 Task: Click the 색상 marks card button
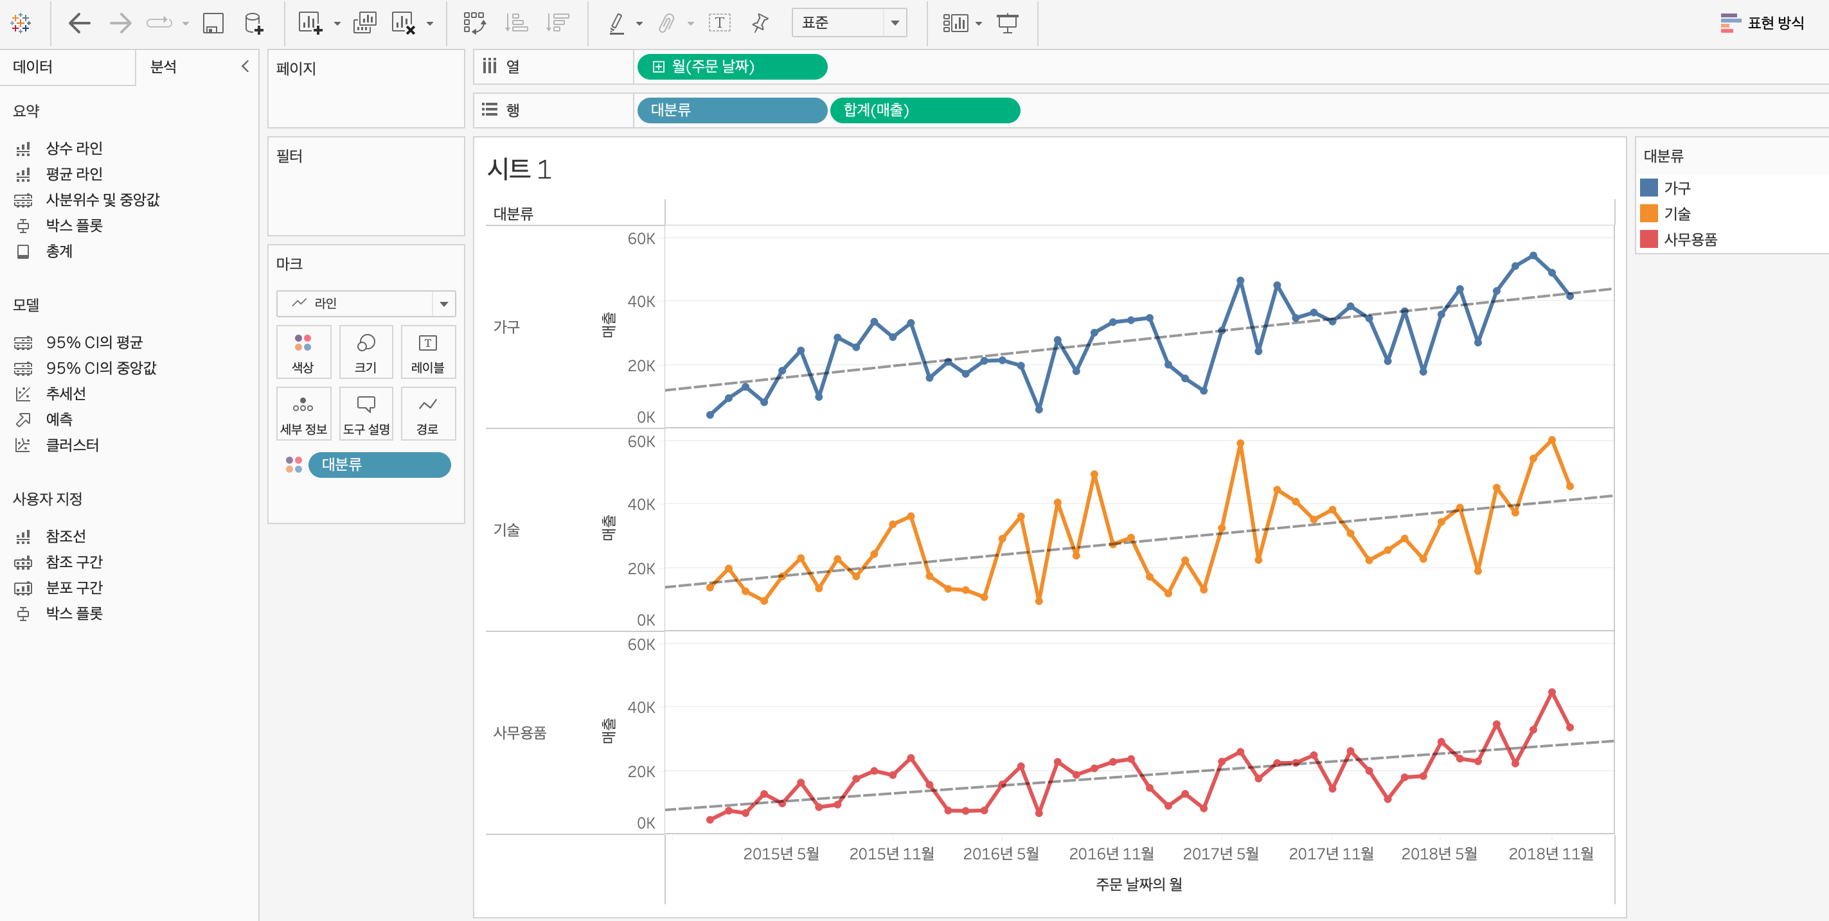[x=303, y=353]
